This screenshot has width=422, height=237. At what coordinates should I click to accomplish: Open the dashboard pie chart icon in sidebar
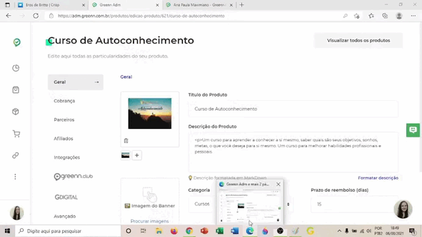pos(16,68)
